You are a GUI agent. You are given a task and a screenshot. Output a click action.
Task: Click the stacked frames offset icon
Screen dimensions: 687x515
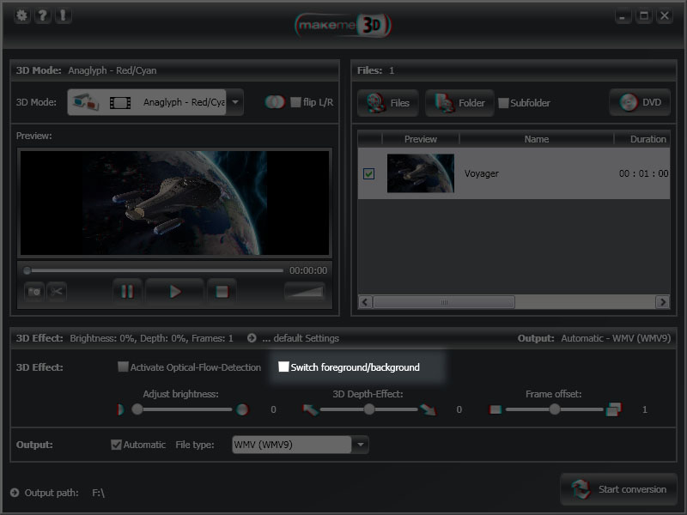613,409
